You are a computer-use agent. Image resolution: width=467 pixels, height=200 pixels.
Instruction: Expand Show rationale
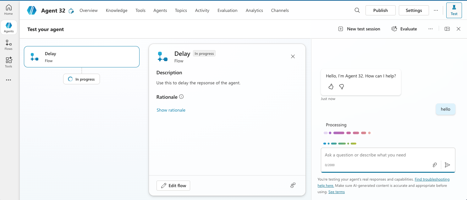tap(171, 110)
